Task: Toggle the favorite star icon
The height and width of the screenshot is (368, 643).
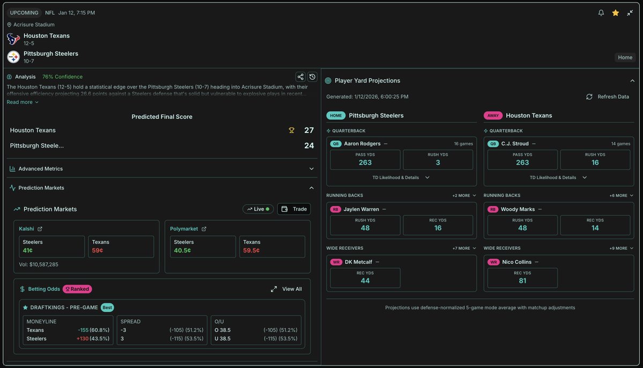Action: (x=615, y=13)
